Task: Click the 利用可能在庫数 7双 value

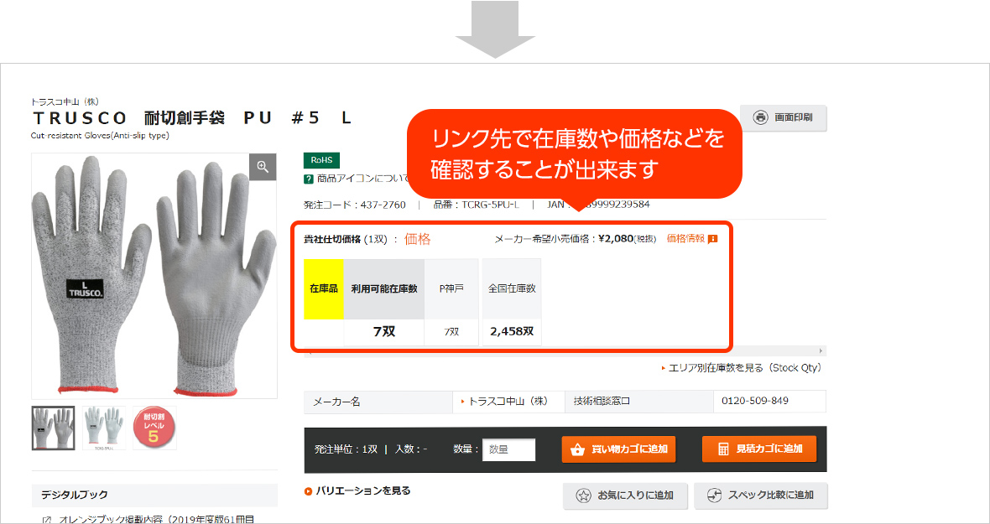Action: [x=384, y=332]
